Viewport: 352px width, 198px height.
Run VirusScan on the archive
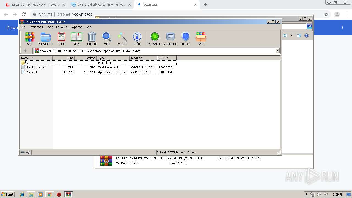pos(155,38)
